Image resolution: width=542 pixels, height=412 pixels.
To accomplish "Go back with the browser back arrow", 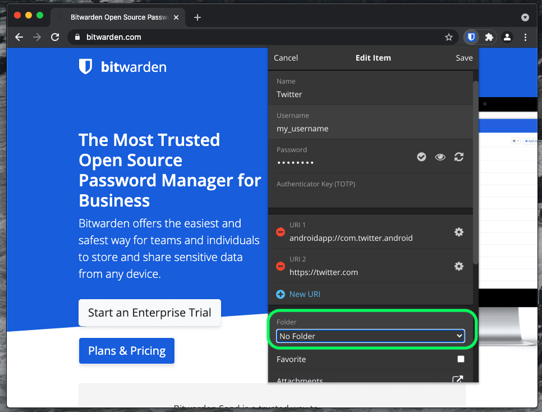I will point(19,37).
